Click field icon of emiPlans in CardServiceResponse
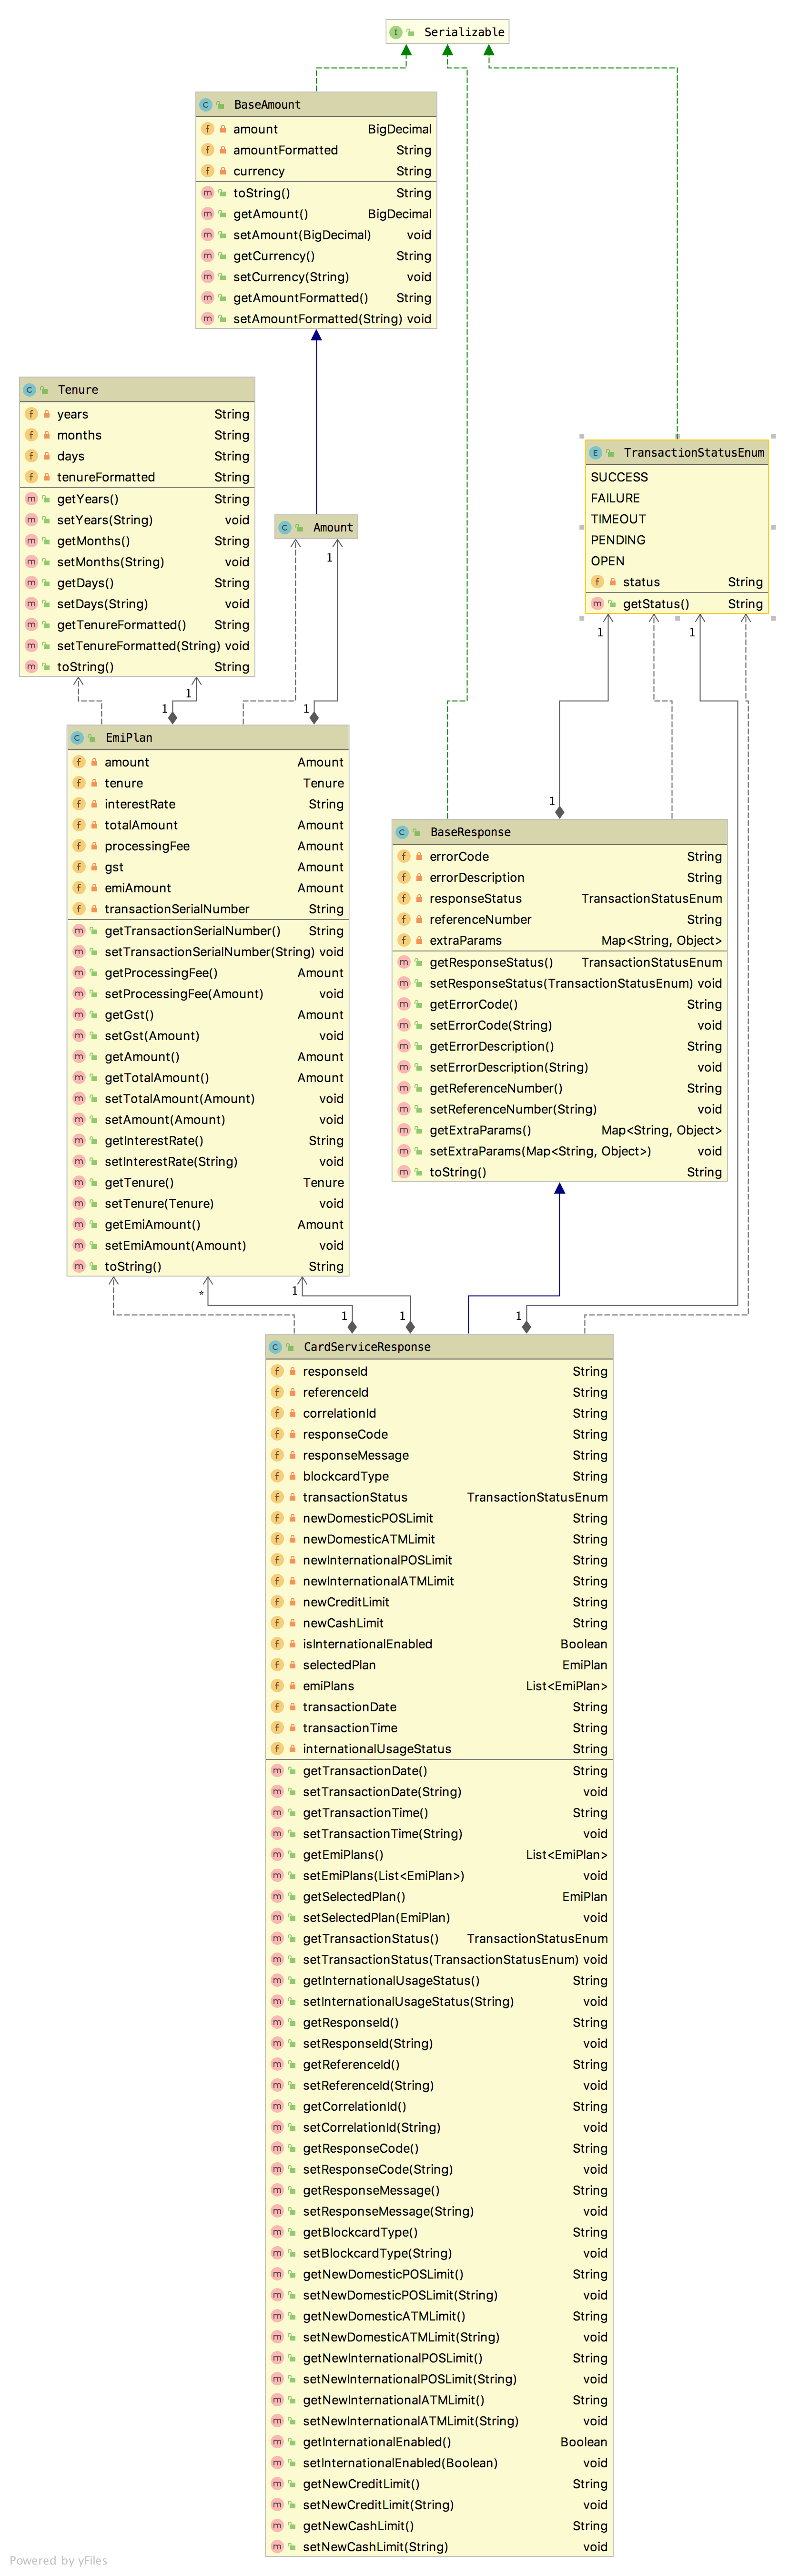Screen dimensions: 789x2576 click(x=278, y=1686)
